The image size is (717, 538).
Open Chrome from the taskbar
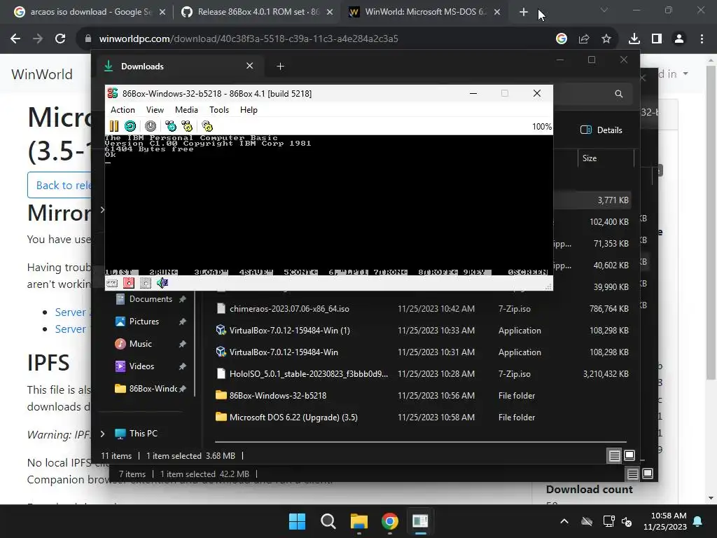click(389, 521)
